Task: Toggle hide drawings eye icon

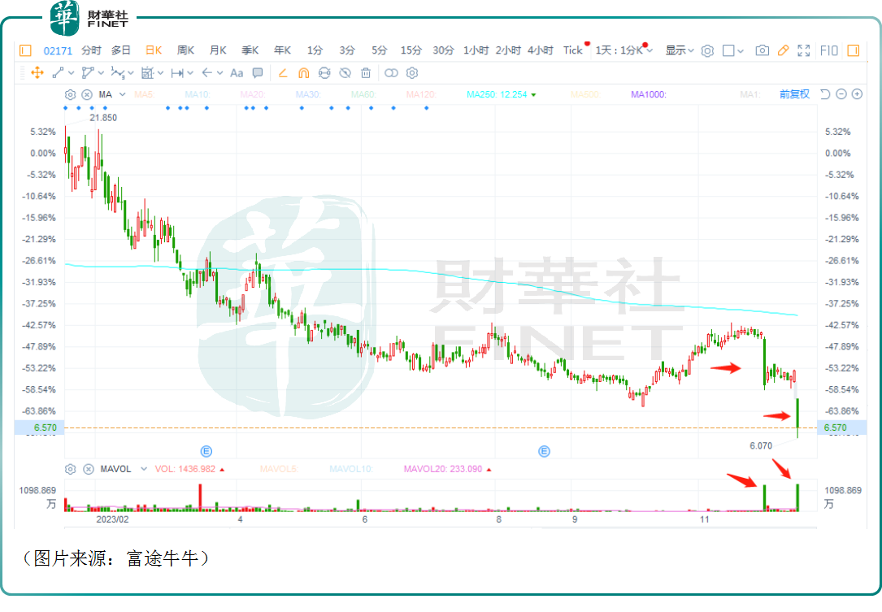Action: pos(345,72)
